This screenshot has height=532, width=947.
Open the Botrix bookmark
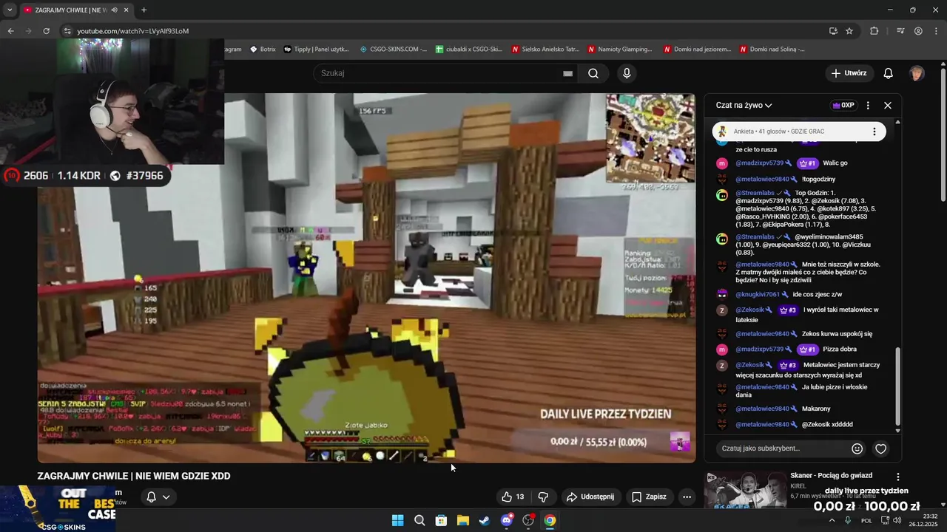(263, 50)
